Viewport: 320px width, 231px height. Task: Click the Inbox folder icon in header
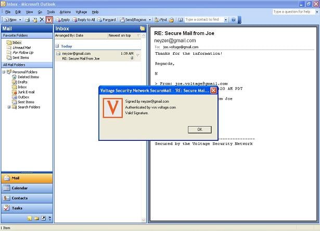(143, 29)
